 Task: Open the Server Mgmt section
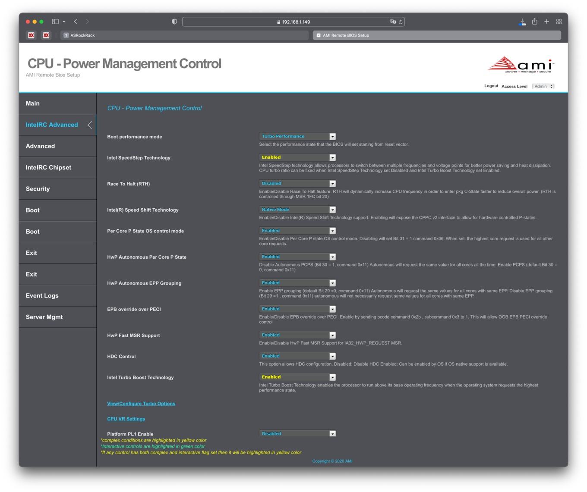58,317
